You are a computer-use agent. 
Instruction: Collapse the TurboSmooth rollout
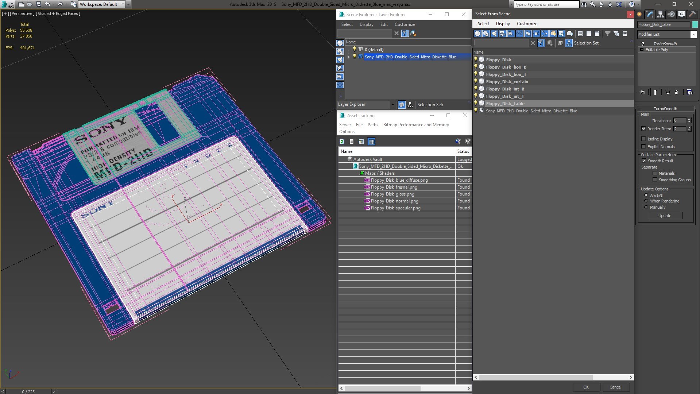(639, 109)
